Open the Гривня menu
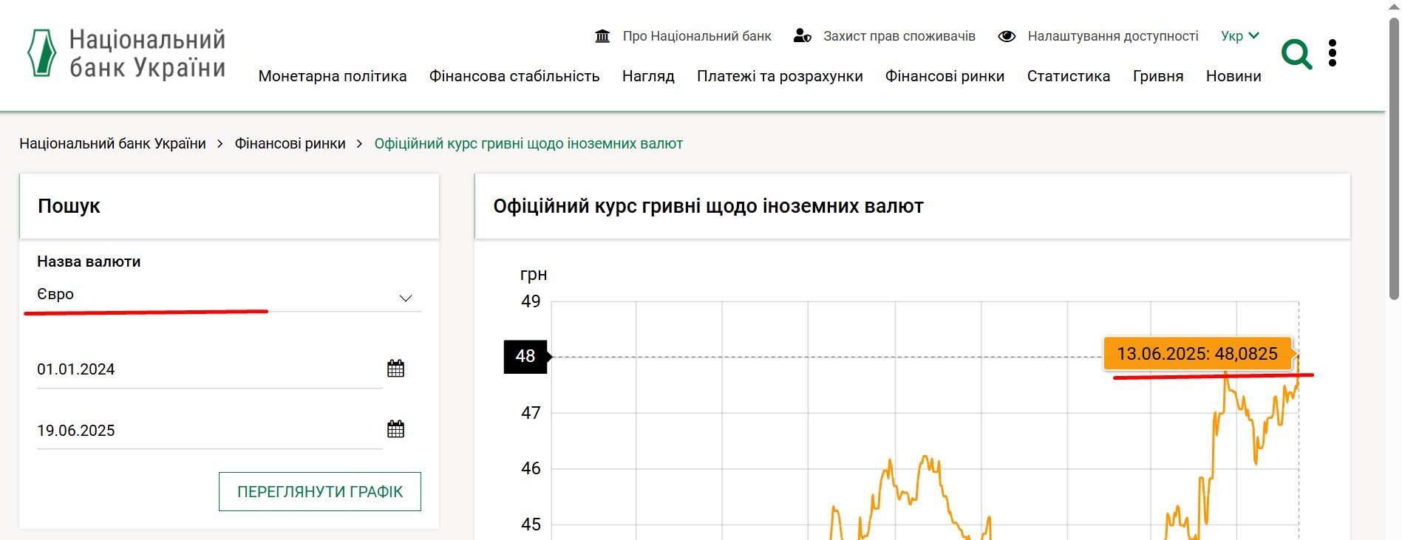The image size is (1402, 540). [1158, 76]
